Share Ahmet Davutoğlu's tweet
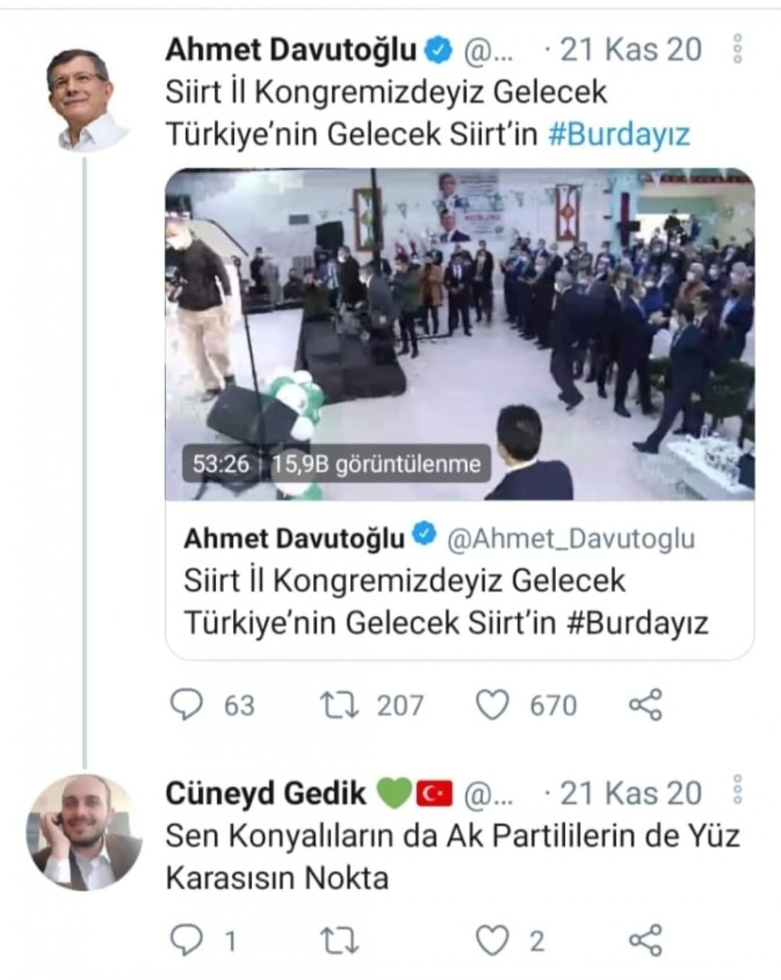 [x=646, y=704]
